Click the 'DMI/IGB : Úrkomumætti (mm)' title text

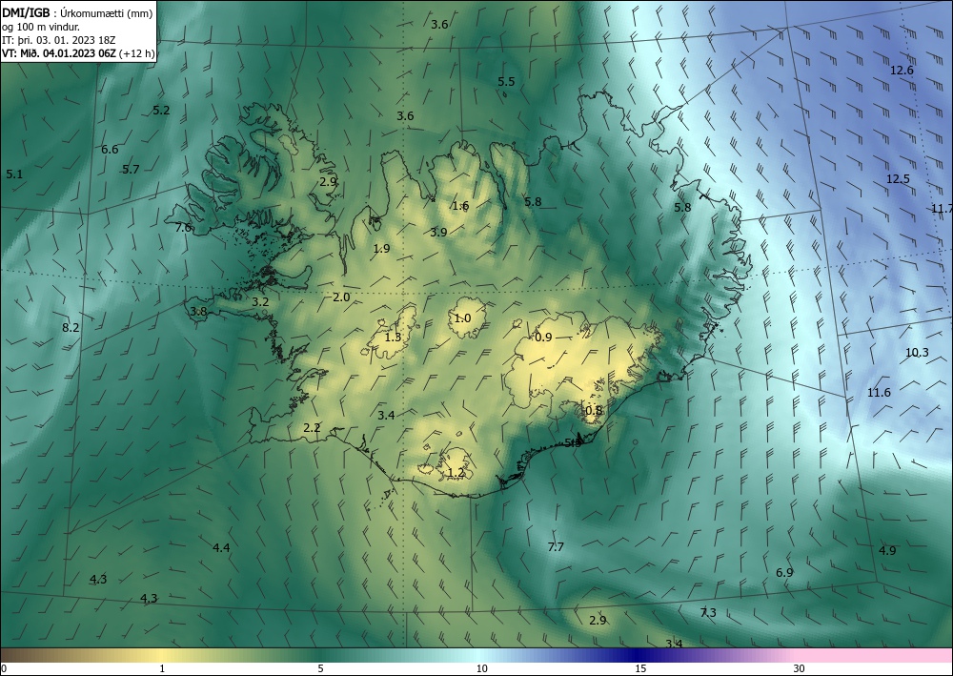click(x=77, y=13)
